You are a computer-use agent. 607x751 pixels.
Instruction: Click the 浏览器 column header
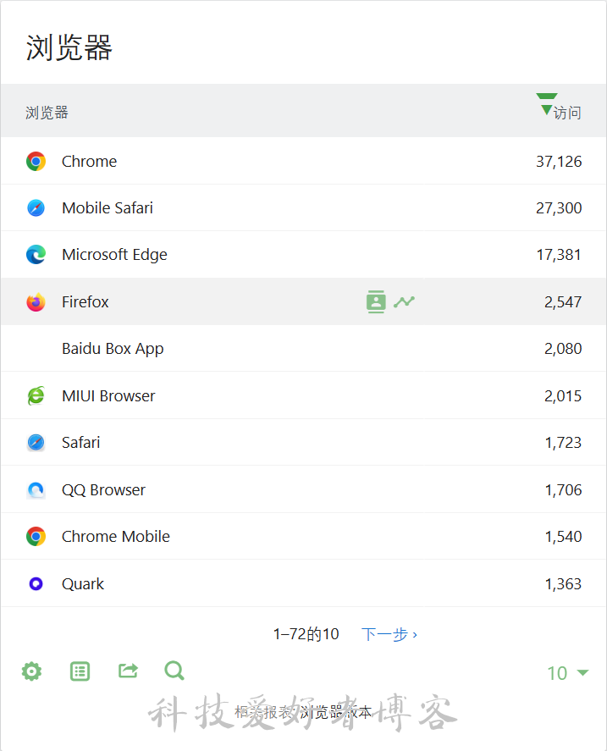point(47,113)
